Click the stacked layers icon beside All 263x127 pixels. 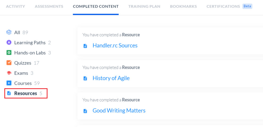point(9,32)
